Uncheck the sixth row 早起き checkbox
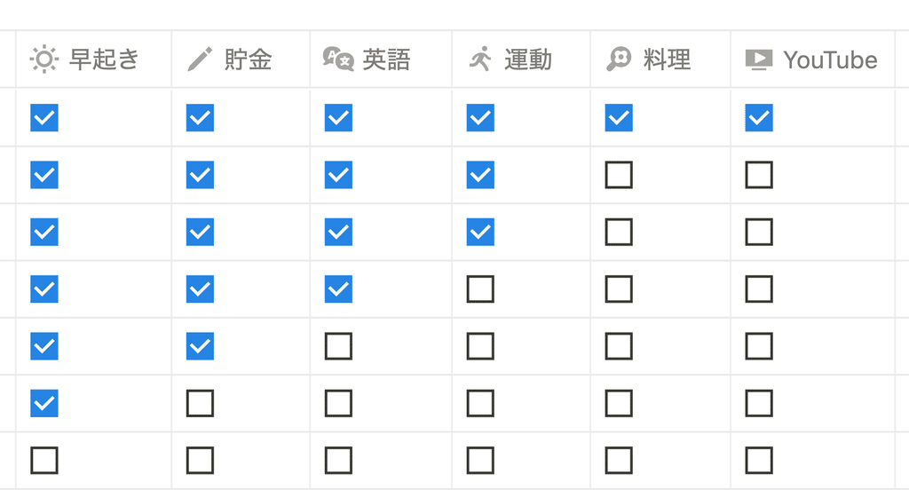Viewport: 909px width, 490px height. tap(44, 403)
